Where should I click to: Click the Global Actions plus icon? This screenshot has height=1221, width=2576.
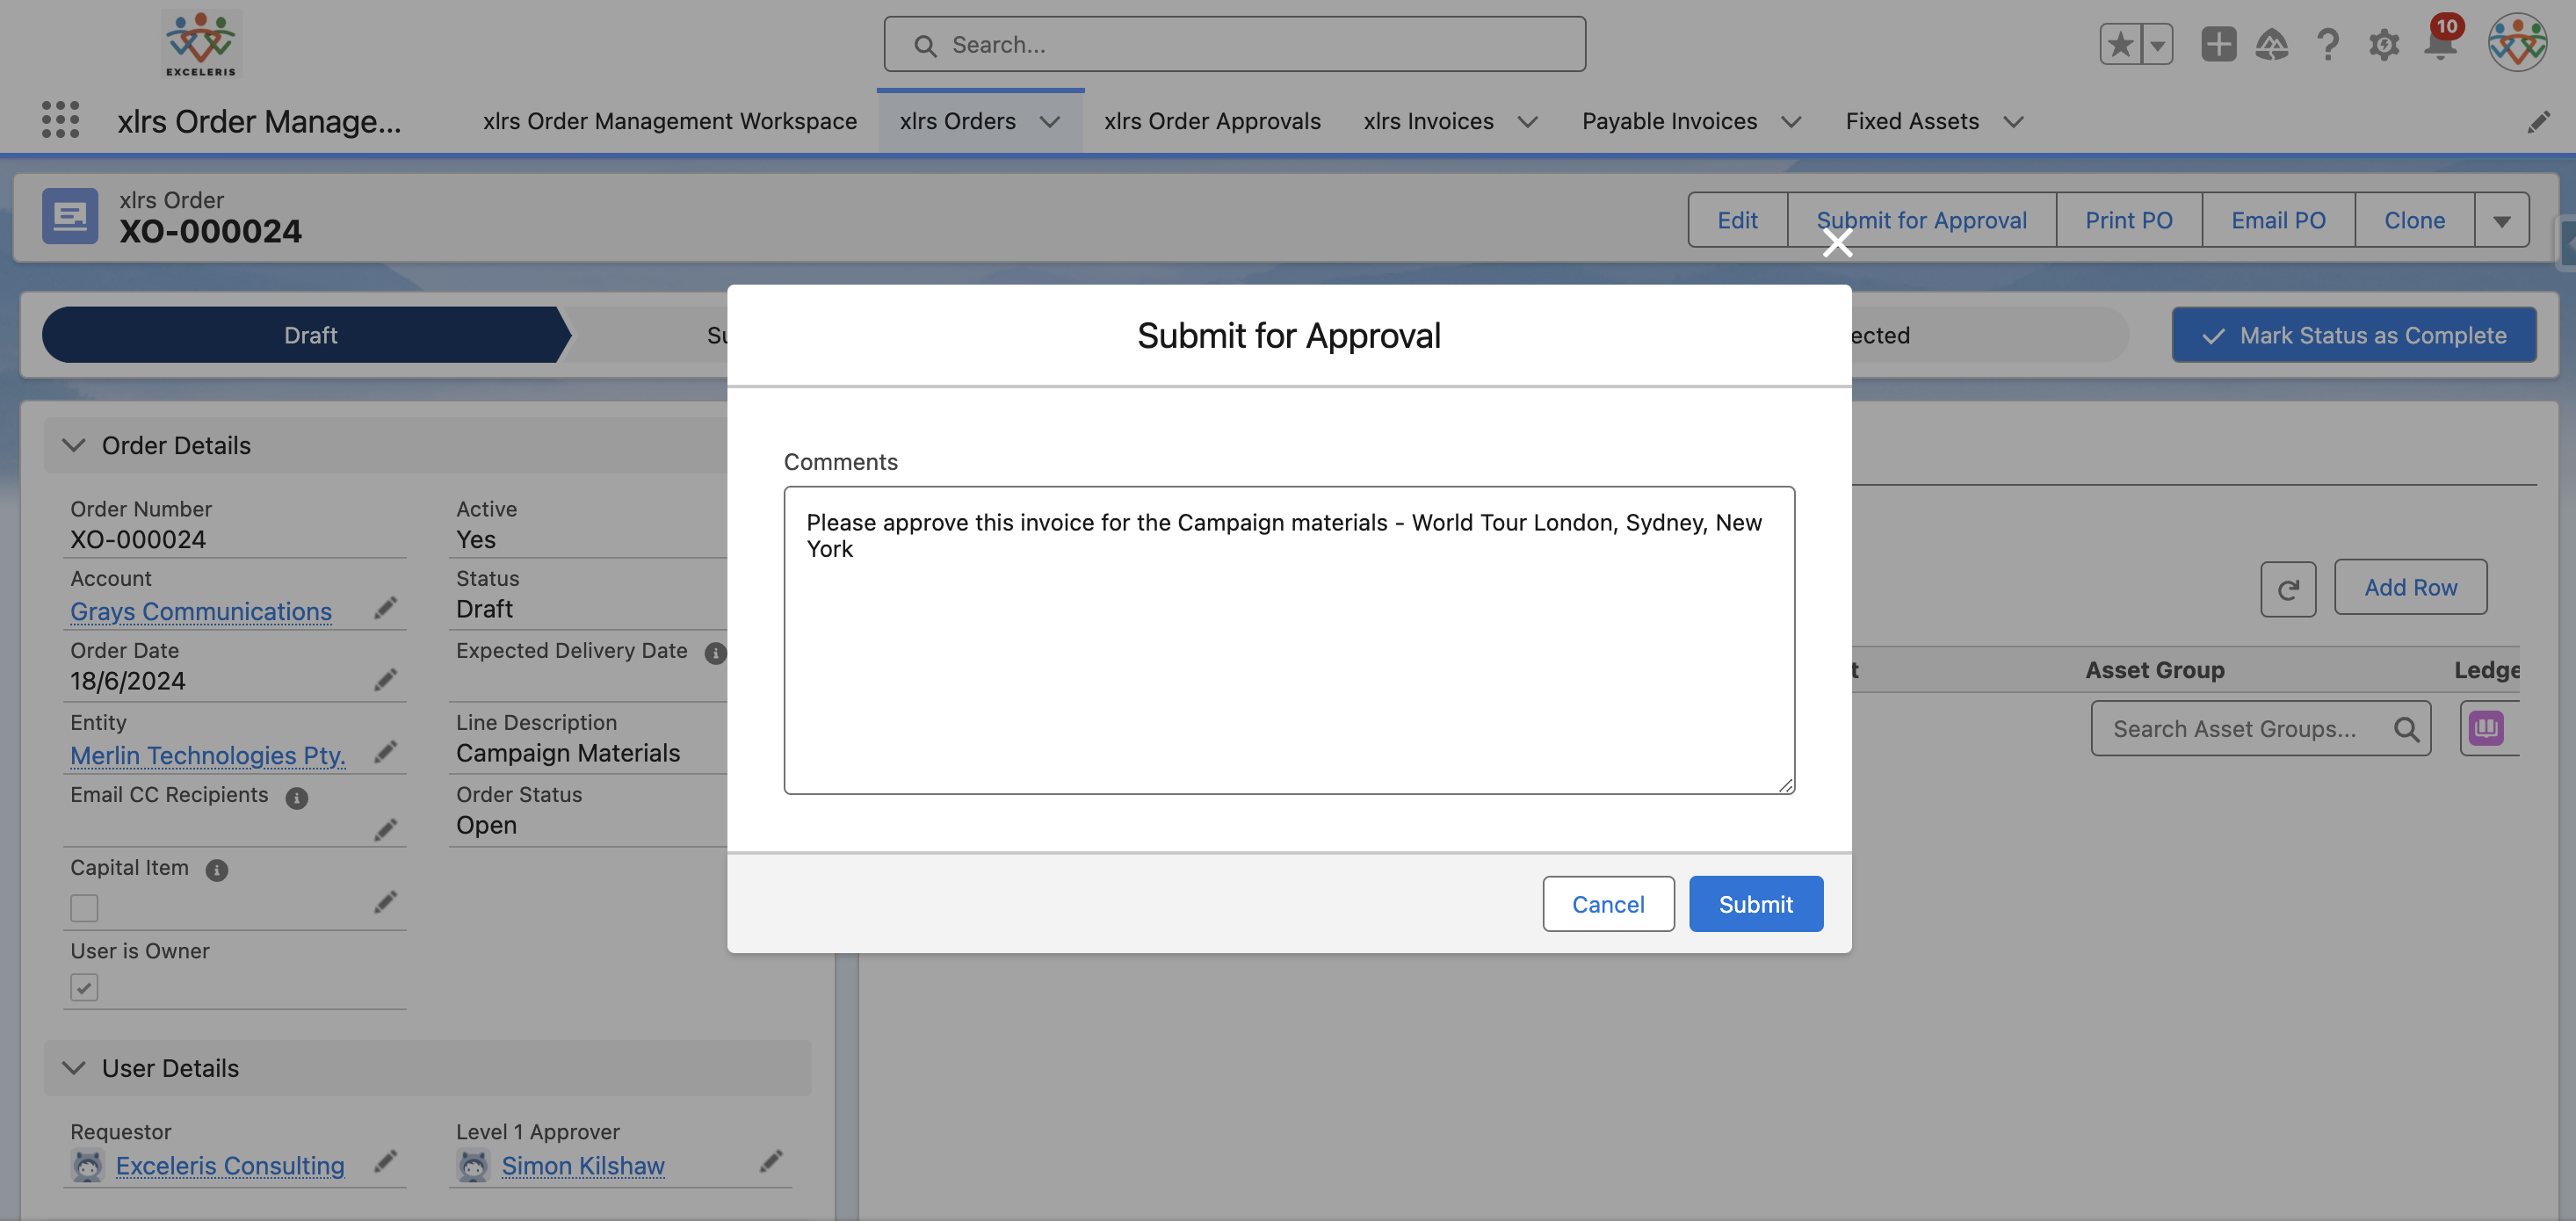click(2218, 45)
